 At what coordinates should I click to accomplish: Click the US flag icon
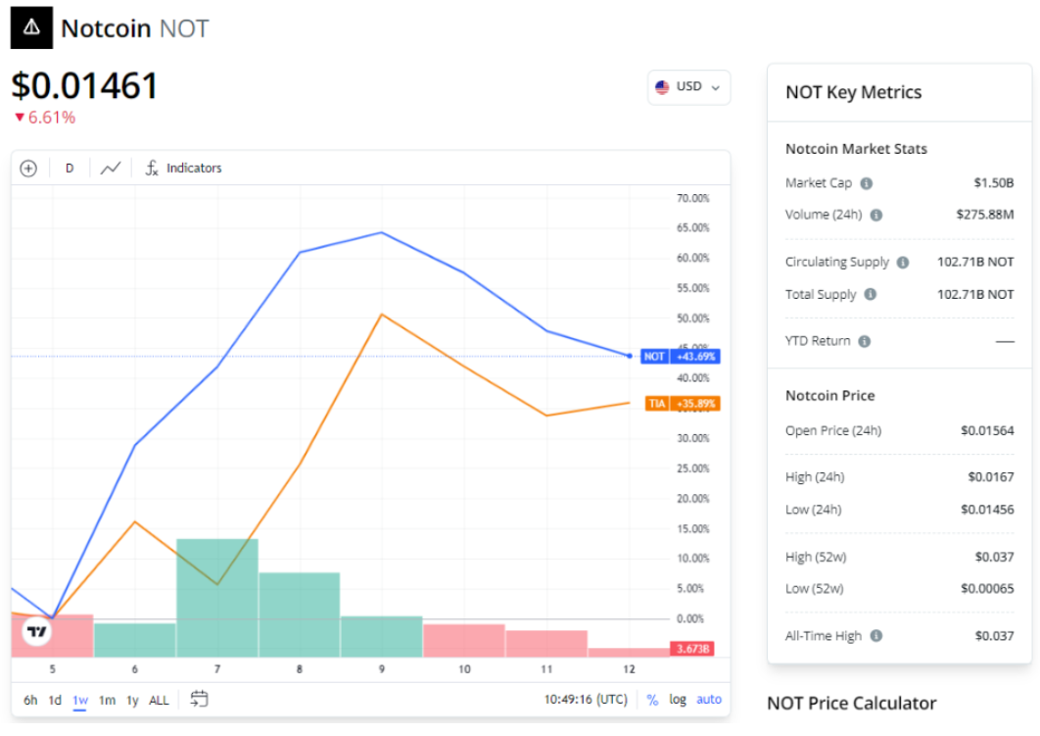[662, 87]
